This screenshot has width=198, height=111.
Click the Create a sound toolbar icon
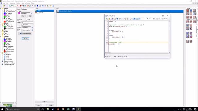point(23,6)
